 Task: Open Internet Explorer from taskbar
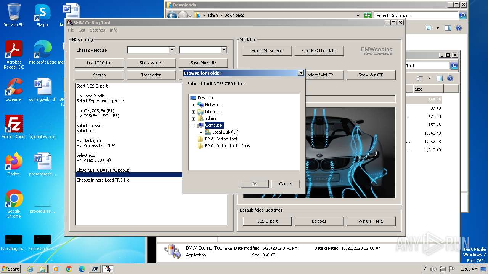[x=30, y=269]
